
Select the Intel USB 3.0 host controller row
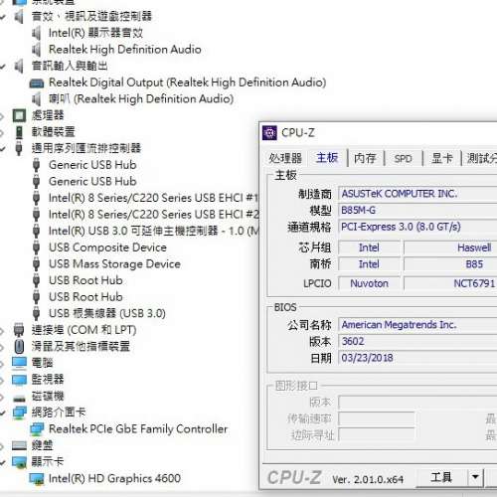pyautogui.click(x=153, y=231)
